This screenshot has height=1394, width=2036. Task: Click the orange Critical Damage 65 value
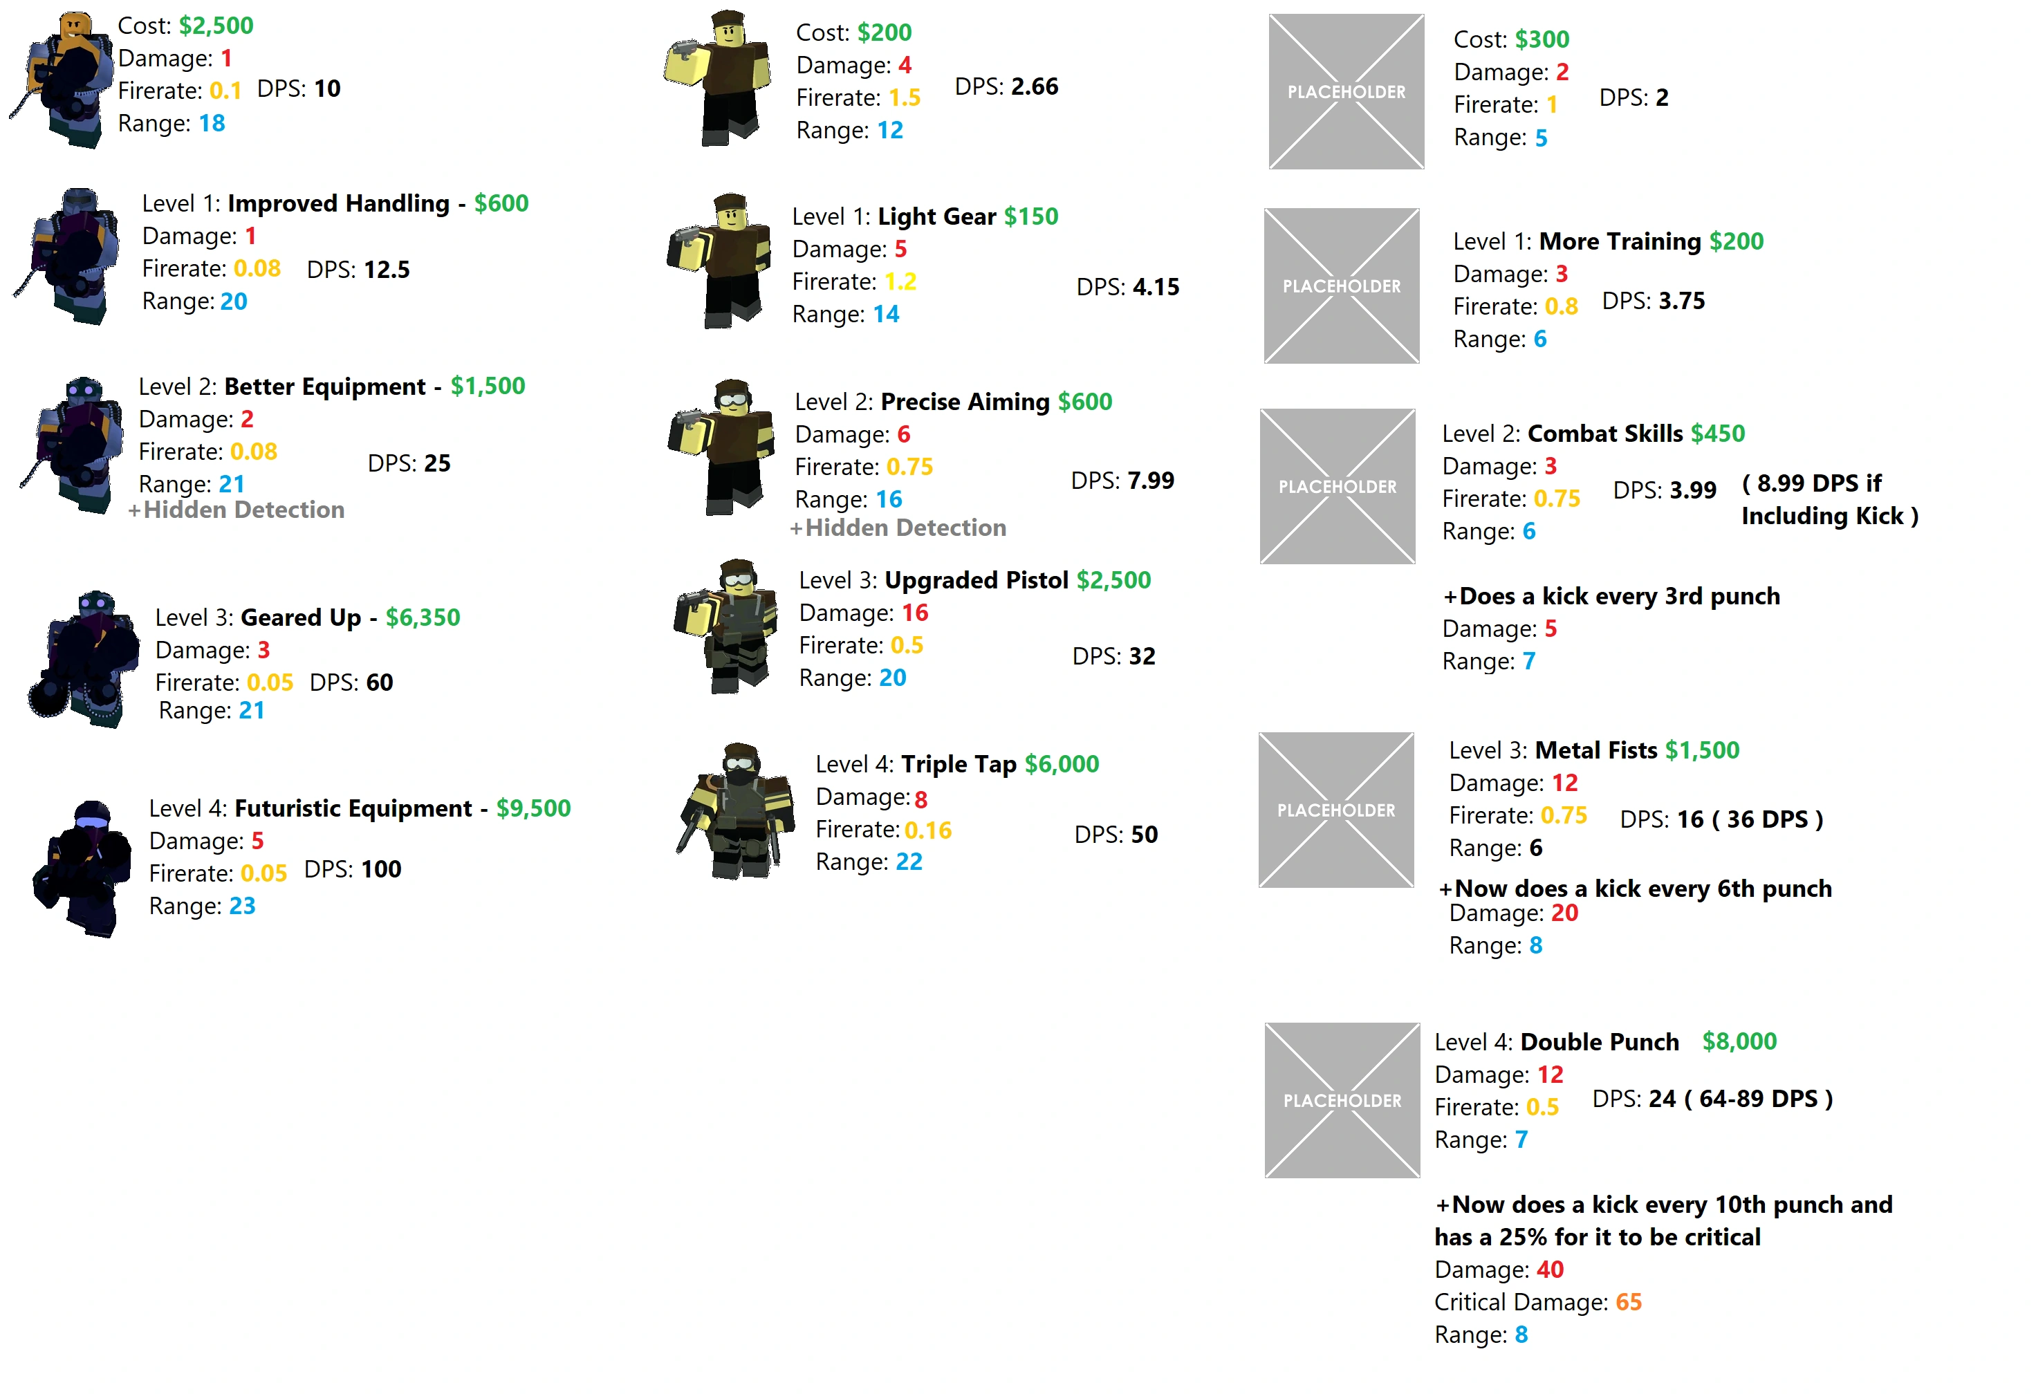1628,1302
